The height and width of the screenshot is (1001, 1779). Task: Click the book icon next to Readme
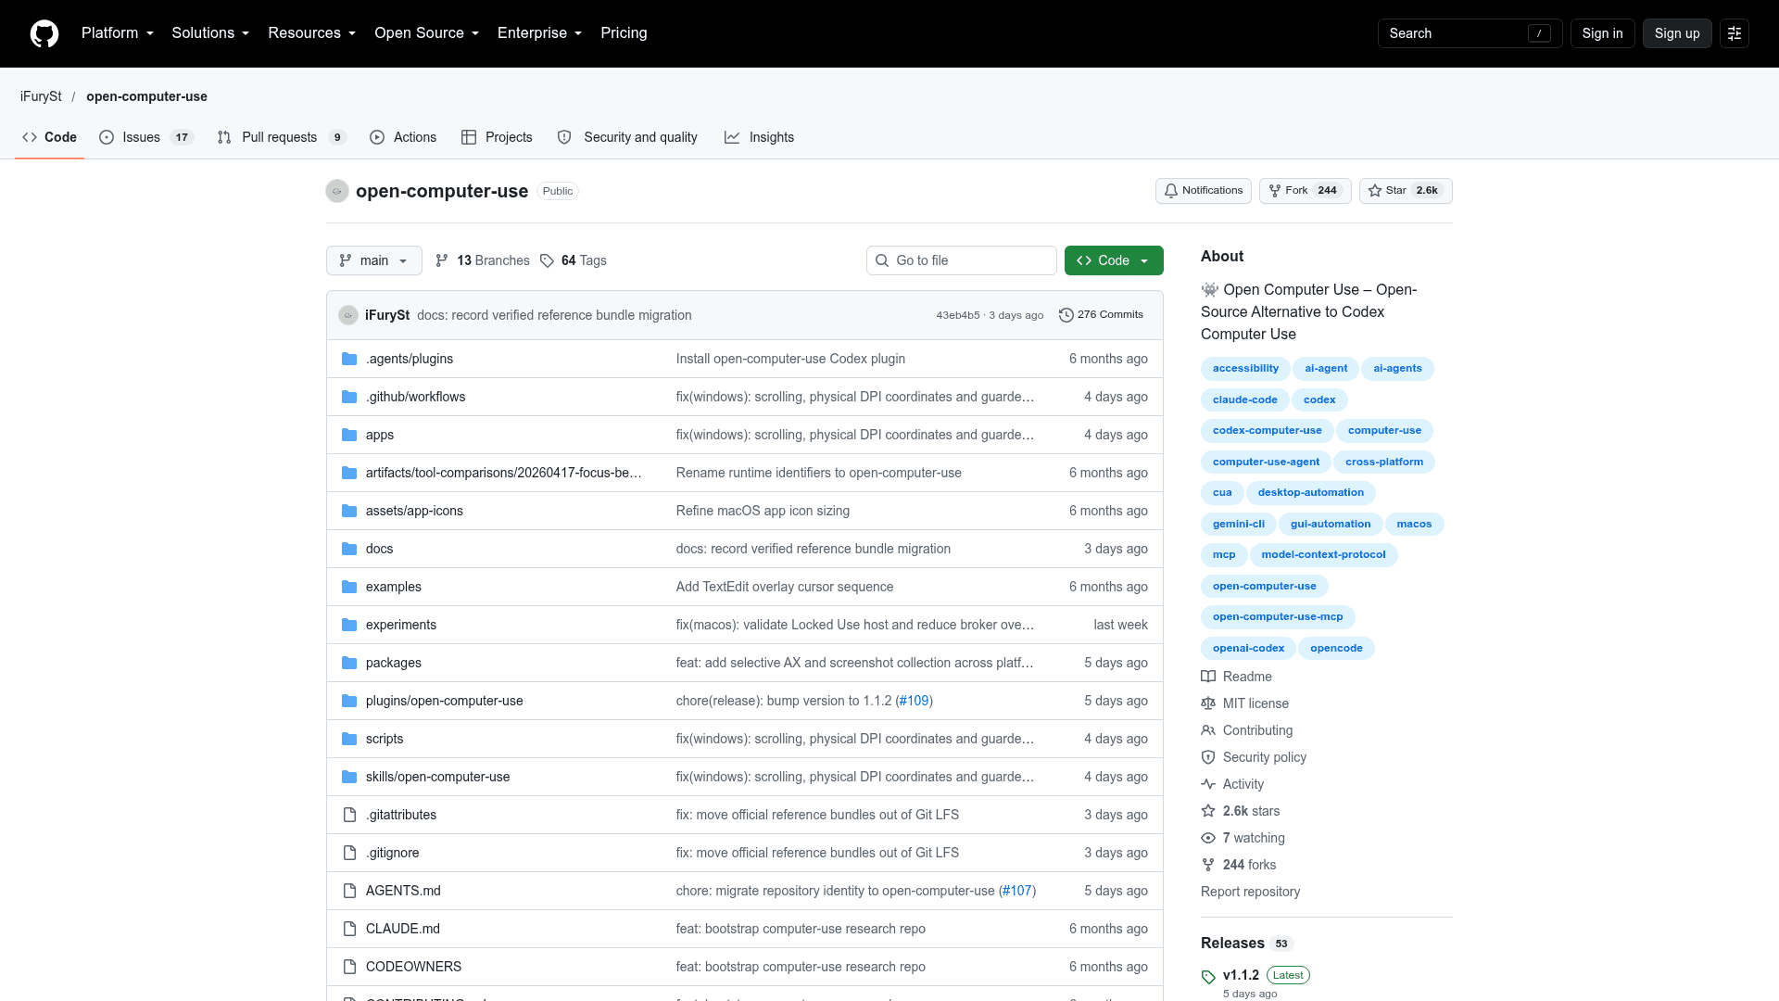coord(1208,677)
